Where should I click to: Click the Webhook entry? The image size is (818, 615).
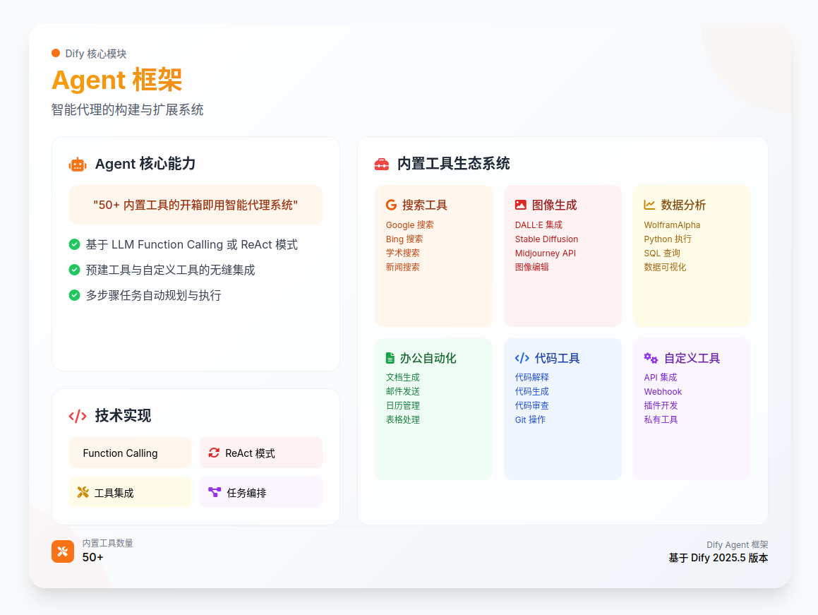[x=663, y=392]
